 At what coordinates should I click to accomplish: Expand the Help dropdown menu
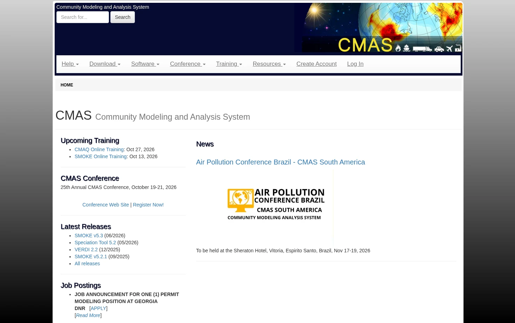(70, 64)
